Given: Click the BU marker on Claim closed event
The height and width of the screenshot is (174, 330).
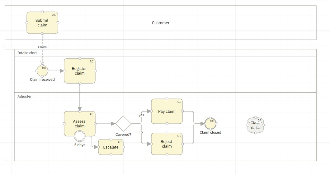Looking at the screenshot, I should point(212,121).
